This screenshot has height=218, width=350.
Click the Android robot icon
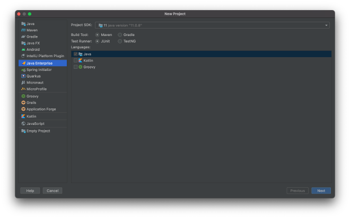23,49
